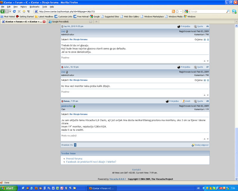Screen dimensions: 238x191
Task: Open the address bar history dropdown
Action: 181,11
